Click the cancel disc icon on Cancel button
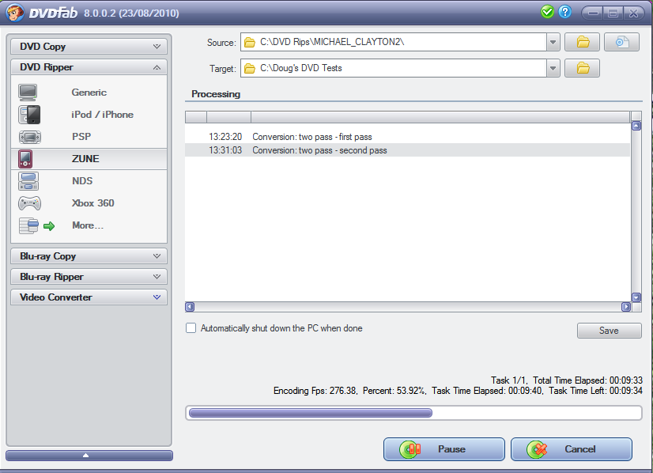 538,449
